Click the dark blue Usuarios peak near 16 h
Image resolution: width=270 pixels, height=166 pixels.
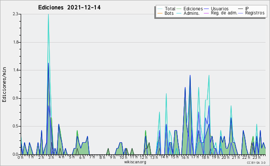[185, 87]
